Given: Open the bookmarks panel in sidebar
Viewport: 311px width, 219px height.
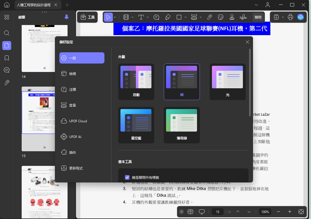Looking at the screenshot, I should tap(7, 58).
